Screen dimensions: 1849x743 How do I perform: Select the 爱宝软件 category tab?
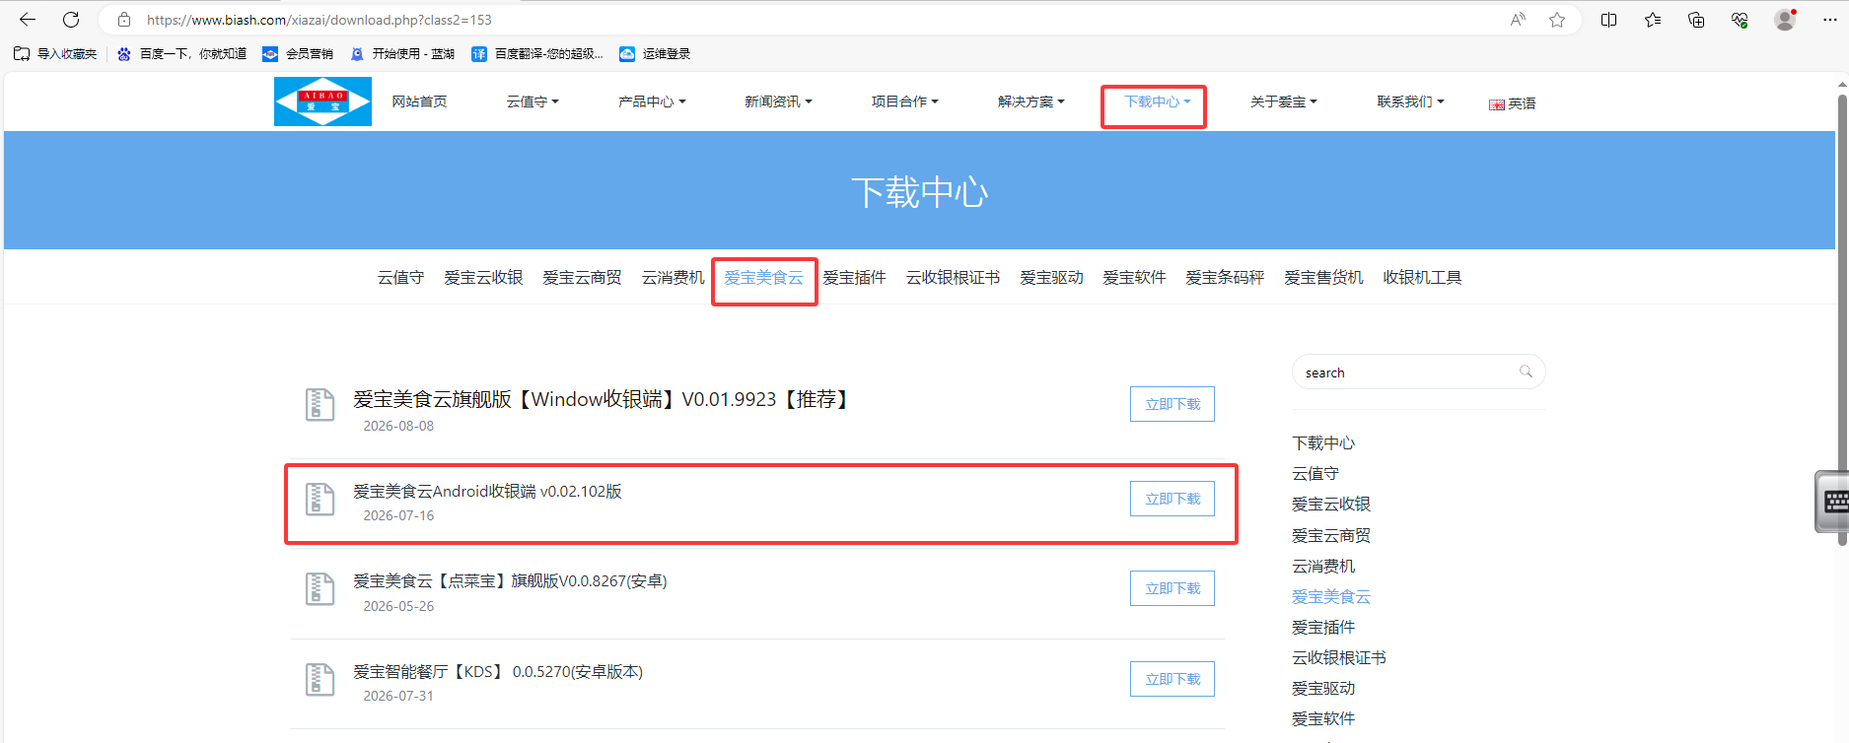[x=1134, y=278]
